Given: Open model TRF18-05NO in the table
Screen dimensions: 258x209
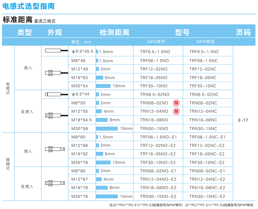Looking at the screenshot, I should pos(154,78).
